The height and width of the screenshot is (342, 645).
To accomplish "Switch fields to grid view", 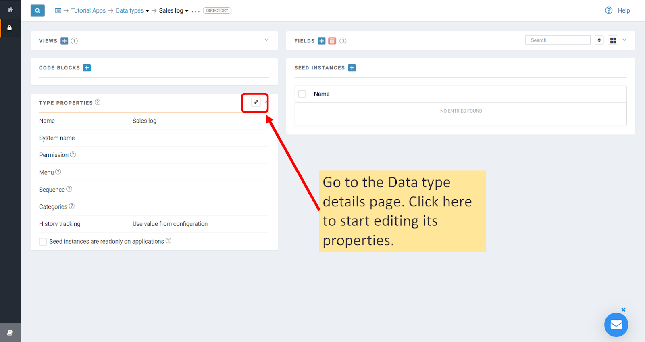I will (x=613, y=40).
